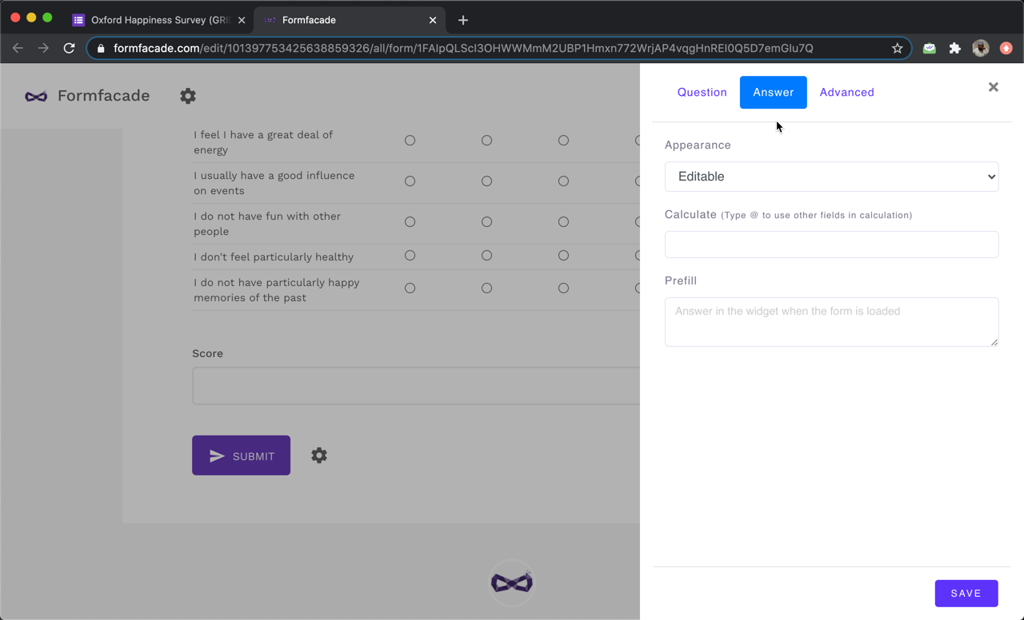Click the Formfacade watermark logo at the bottom
Screen dimensions: 1024x620
click(x=511, y=582)
